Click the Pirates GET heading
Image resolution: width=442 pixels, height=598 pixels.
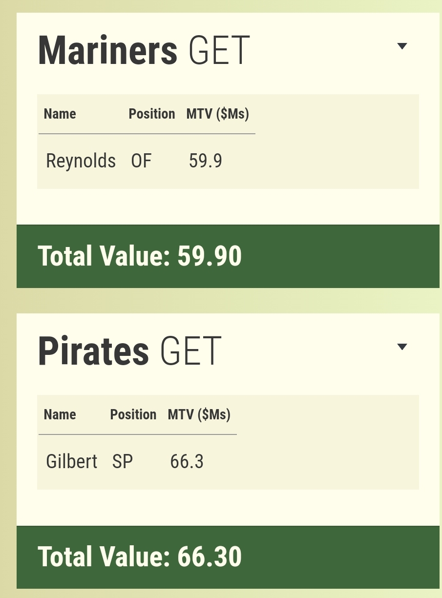coord(130,351)
